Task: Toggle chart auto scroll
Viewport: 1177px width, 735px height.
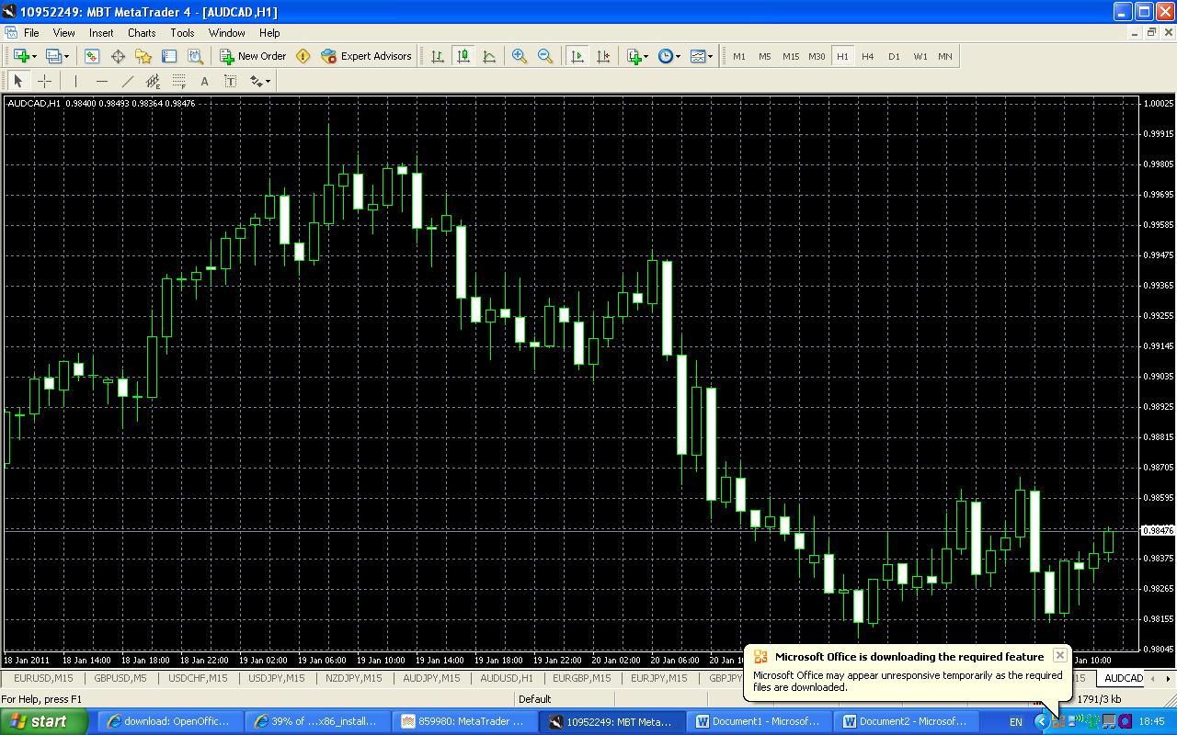Action: [577, 56]
